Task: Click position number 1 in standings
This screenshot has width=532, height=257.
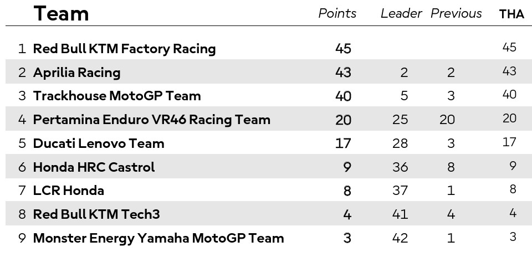Action: click(22, 49)
